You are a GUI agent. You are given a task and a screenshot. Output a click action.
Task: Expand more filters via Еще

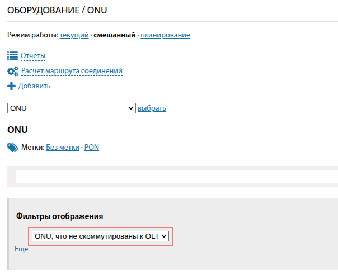[x=21, y=249]
